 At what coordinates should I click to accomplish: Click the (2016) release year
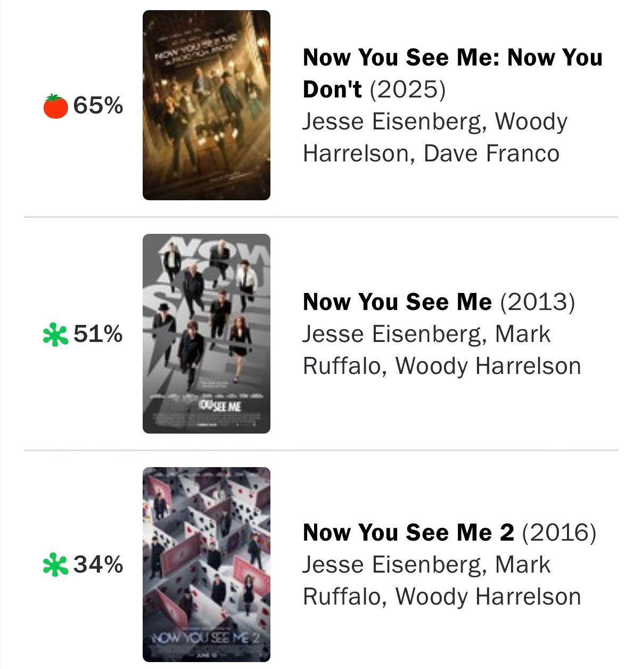(559, 532)
